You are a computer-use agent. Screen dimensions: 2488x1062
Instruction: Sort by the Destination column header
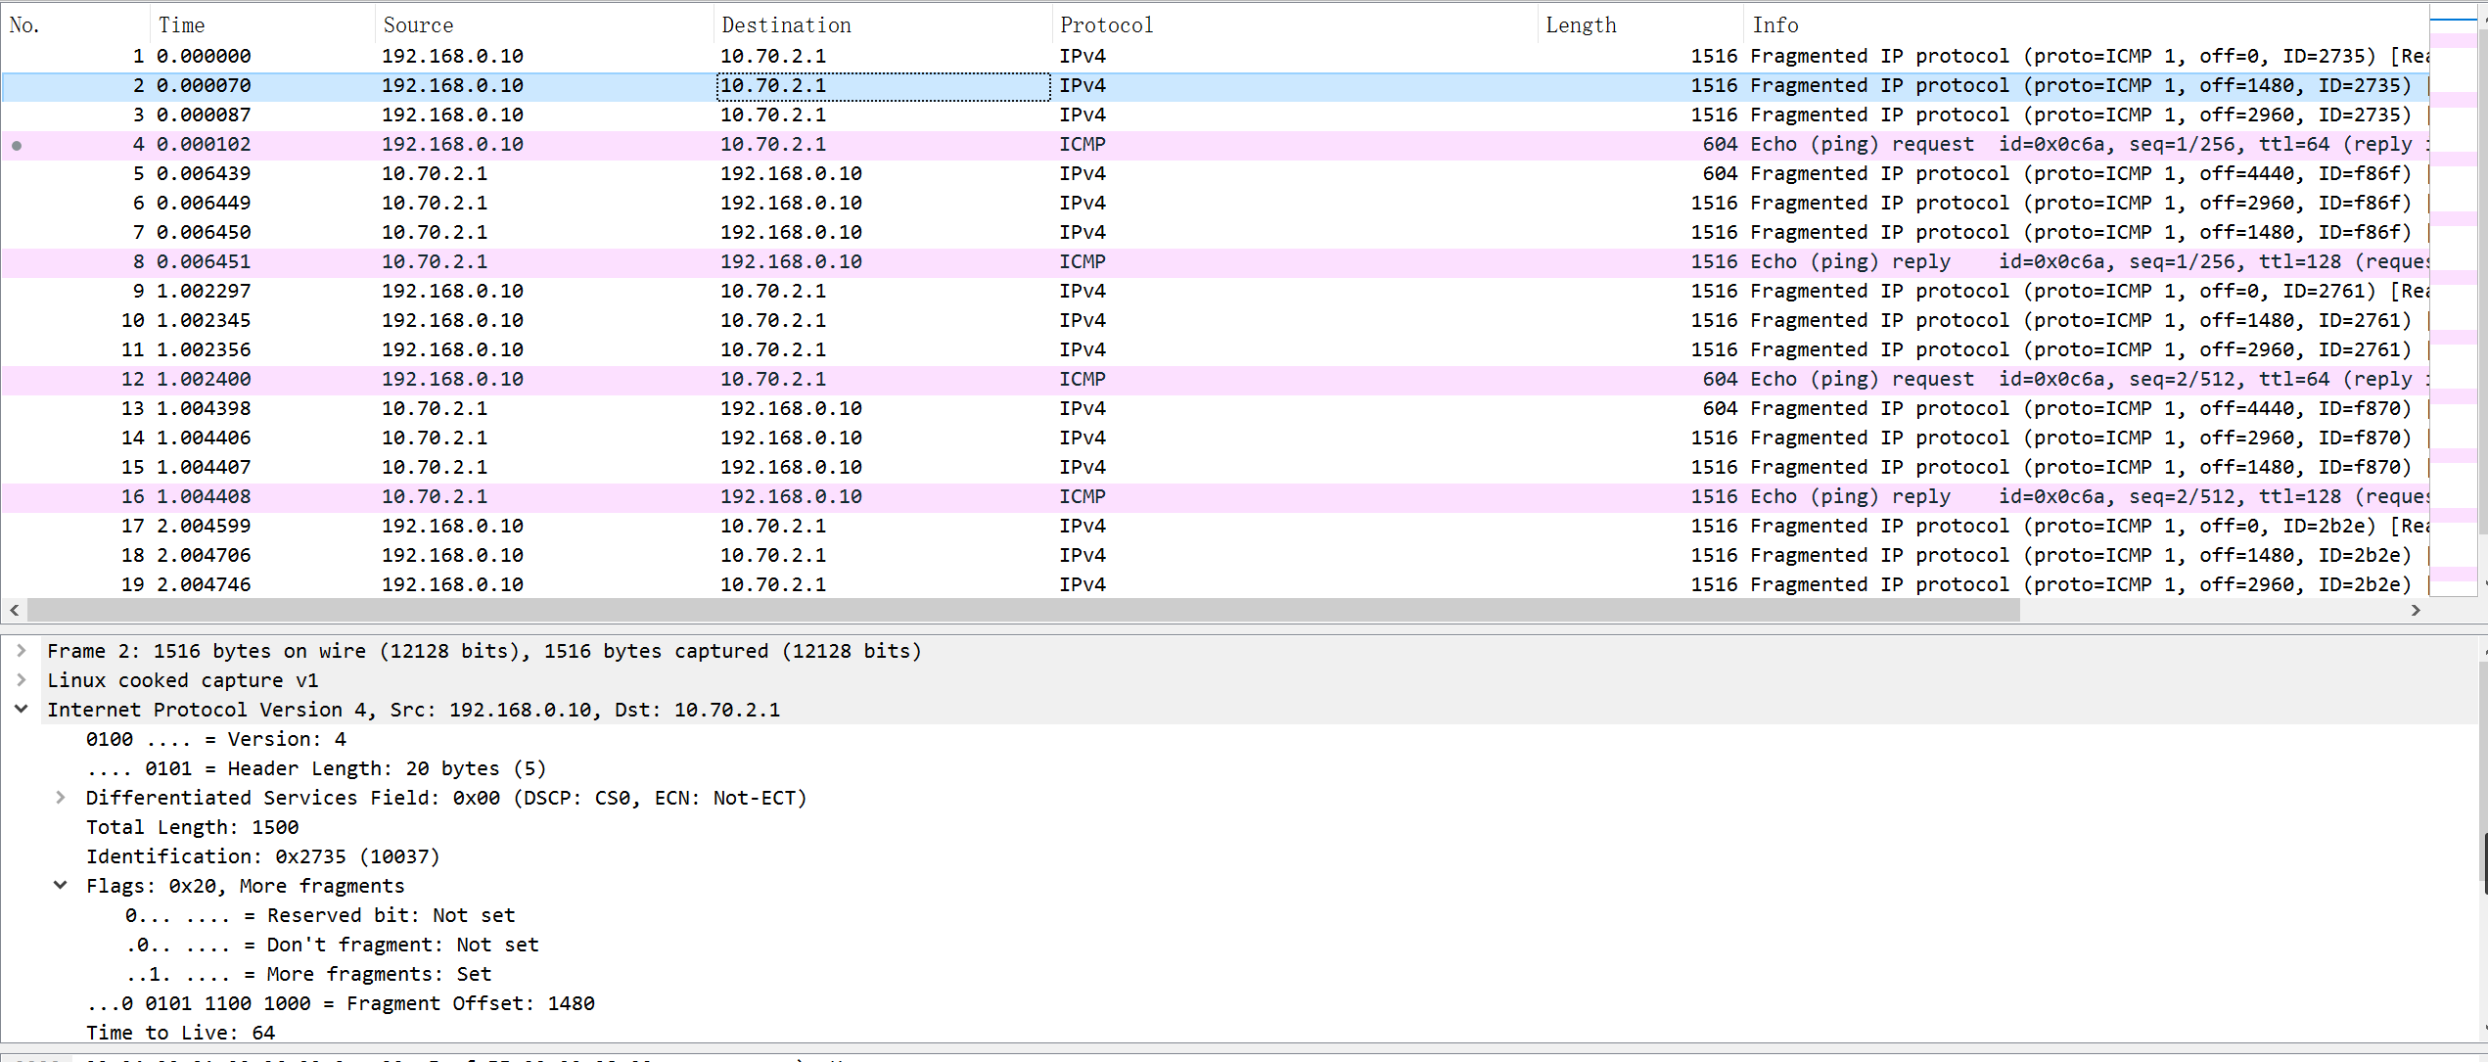coord(883,24)
